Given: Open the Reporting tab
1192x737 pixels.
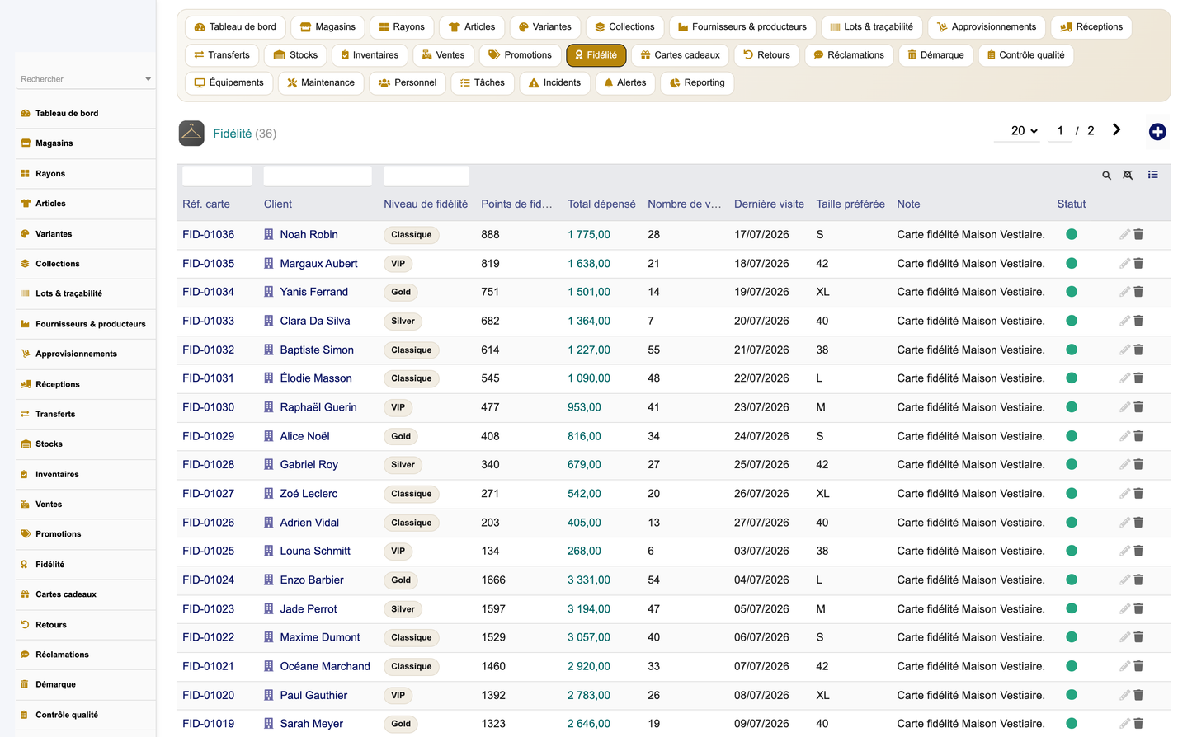Looking at the screenshot, I should (x=697, y=82).
